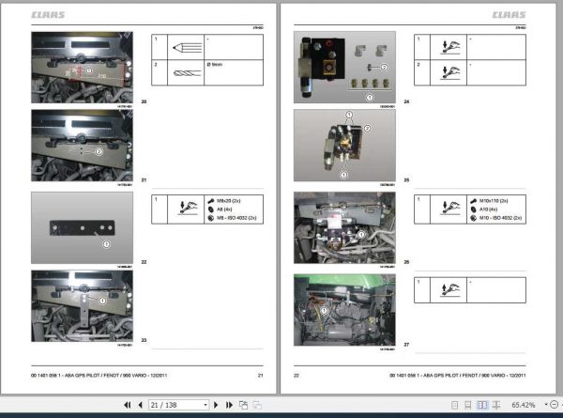Click the left page footer document title
This screenshot has height=418, width=563.
pos(99,375)
